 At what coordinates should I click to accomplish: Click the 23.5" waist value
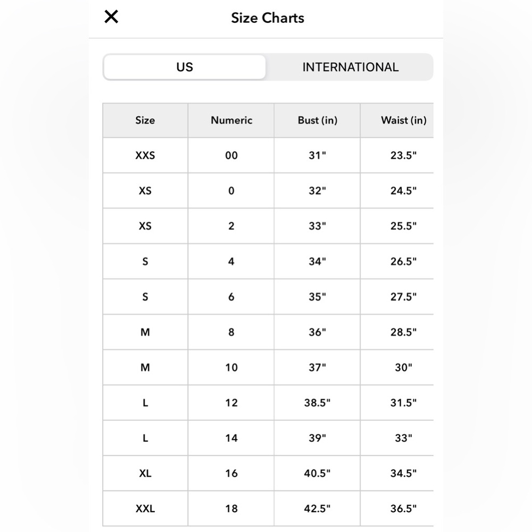tap(403, 155)
